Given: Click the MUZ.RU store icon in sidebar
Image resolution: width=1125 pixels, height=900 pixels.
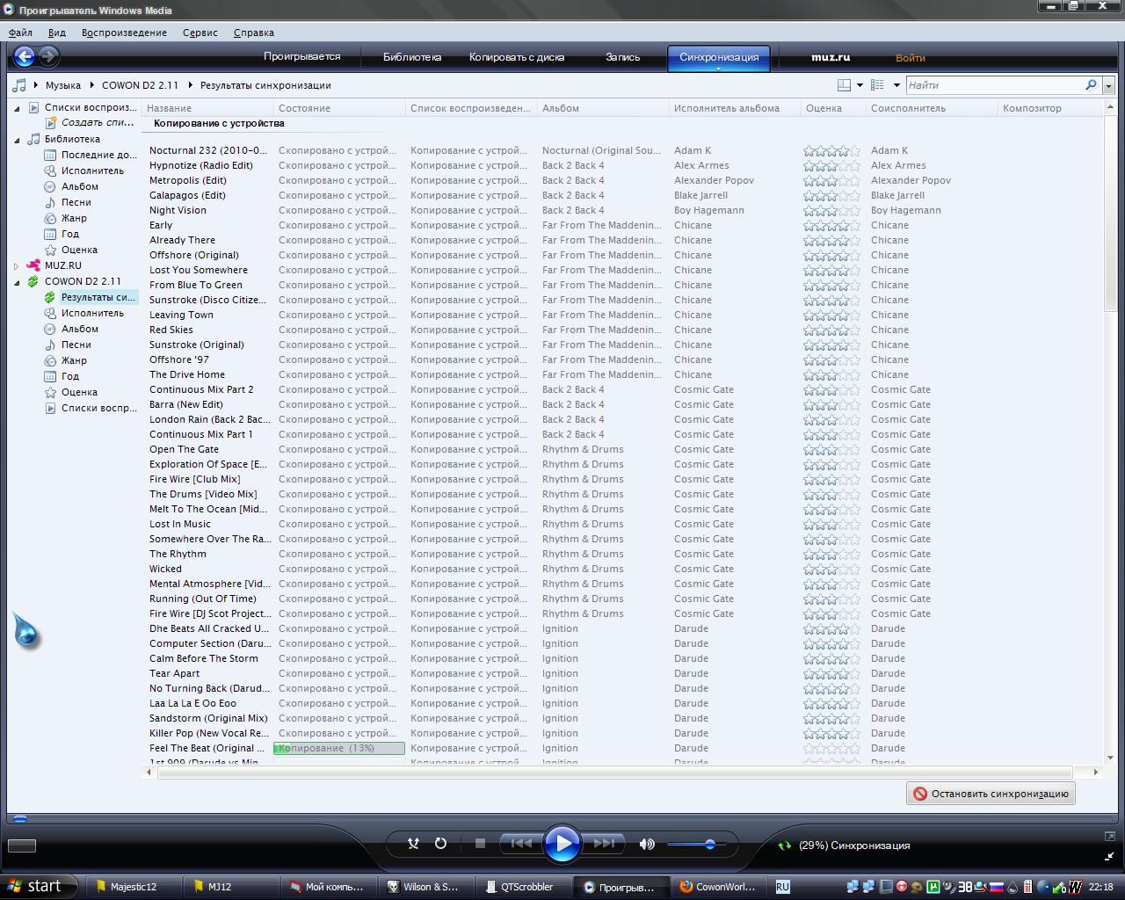Looking at the screenshot, I should (x=33, y=265).
